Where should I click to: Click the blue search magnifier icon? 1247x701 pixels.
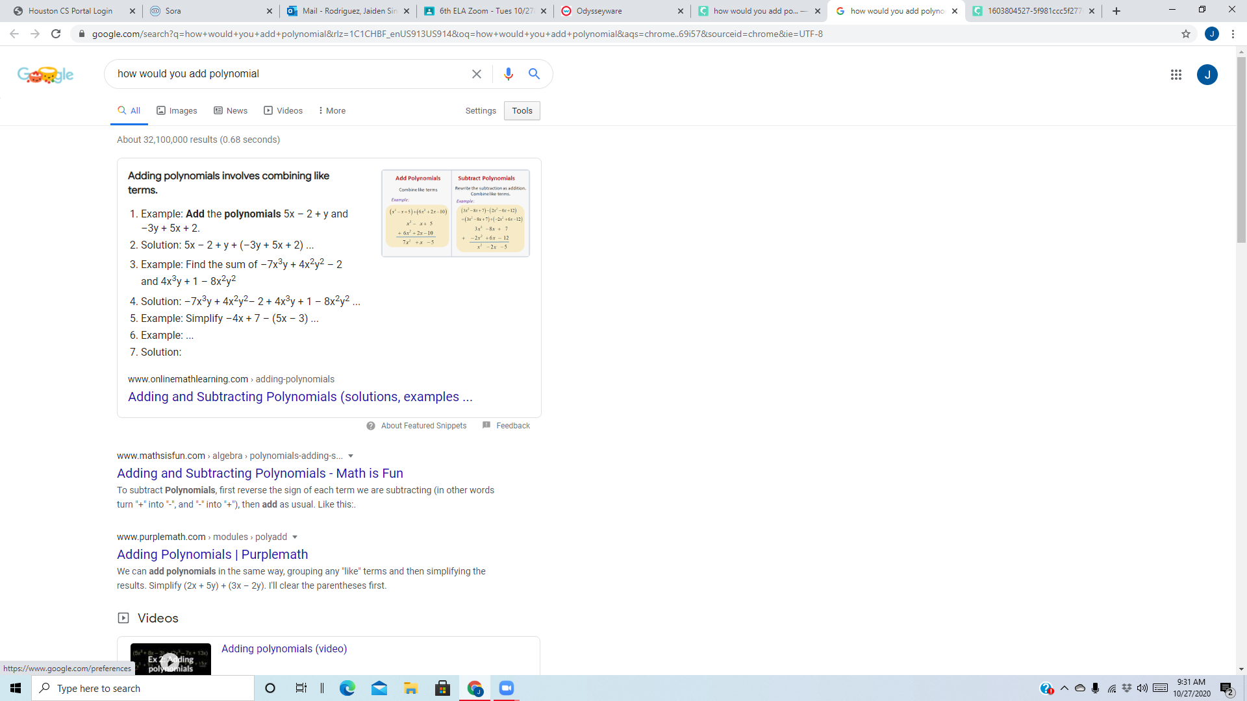pyautogui.click(x=534, y=74)
